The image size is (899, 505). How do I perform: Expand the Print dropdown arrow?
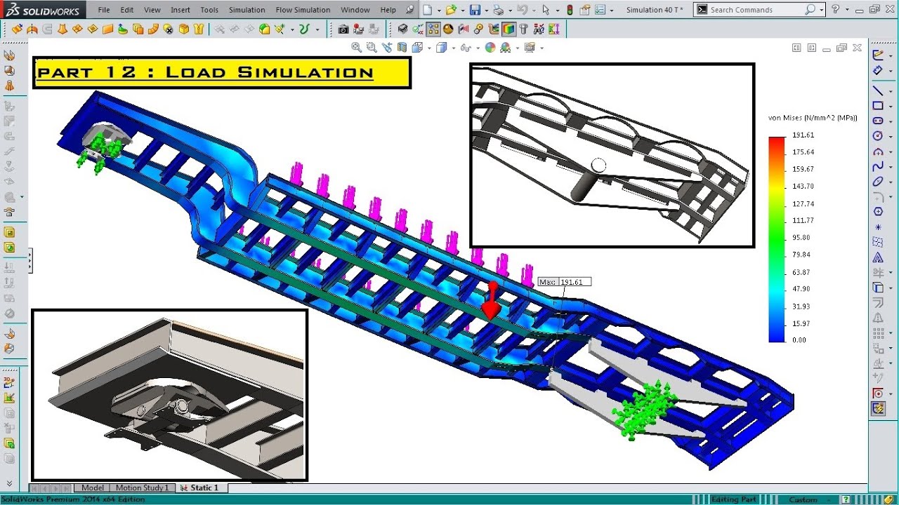coord(509,11)
